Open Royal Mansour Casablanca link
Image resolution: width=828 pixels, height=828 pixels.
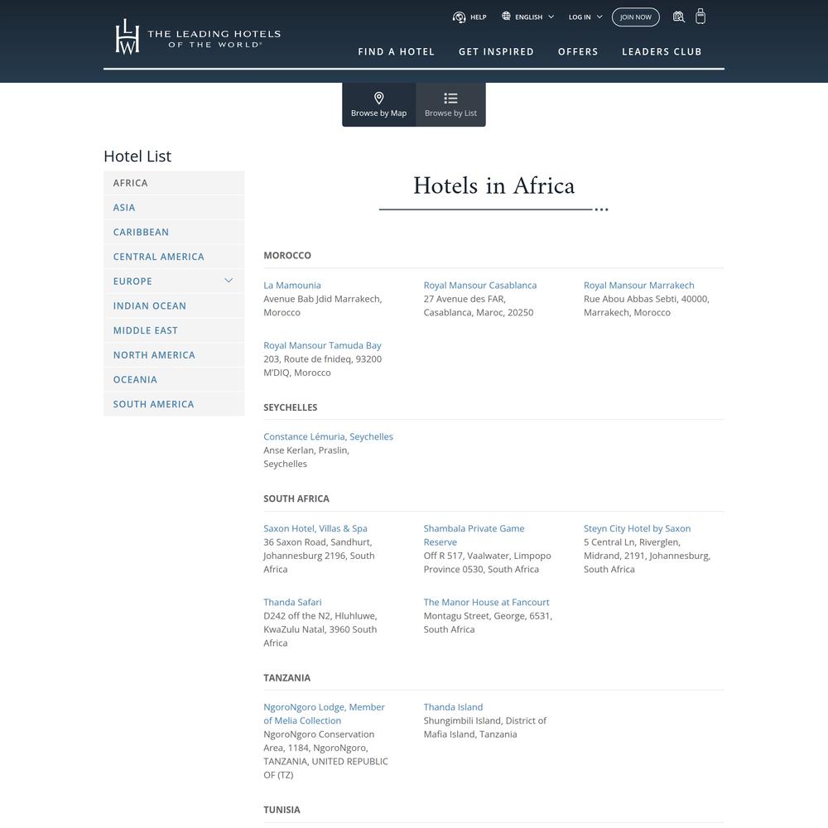coord(479,285)
